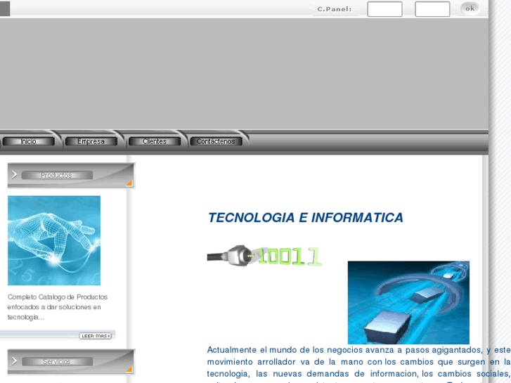Click orange corner marker on Productos panel
Screen dimensions: 511x383
pyautogui.click(x=129, y=183)
